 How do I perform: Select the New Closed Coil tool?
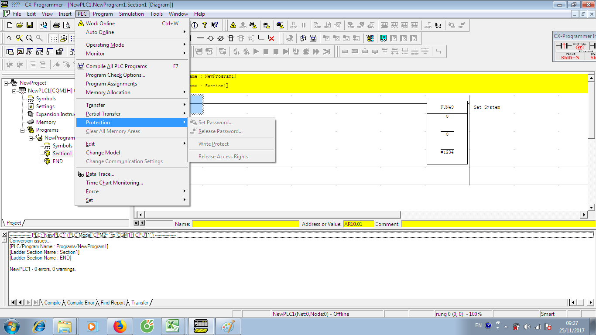(221, 38)
